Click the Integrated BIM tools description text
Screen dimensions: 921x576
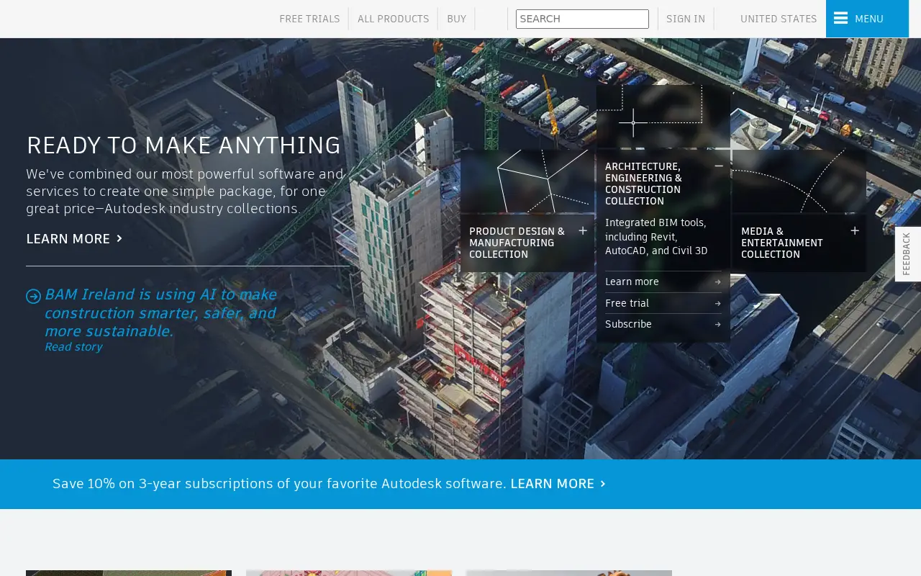point(656,237)
